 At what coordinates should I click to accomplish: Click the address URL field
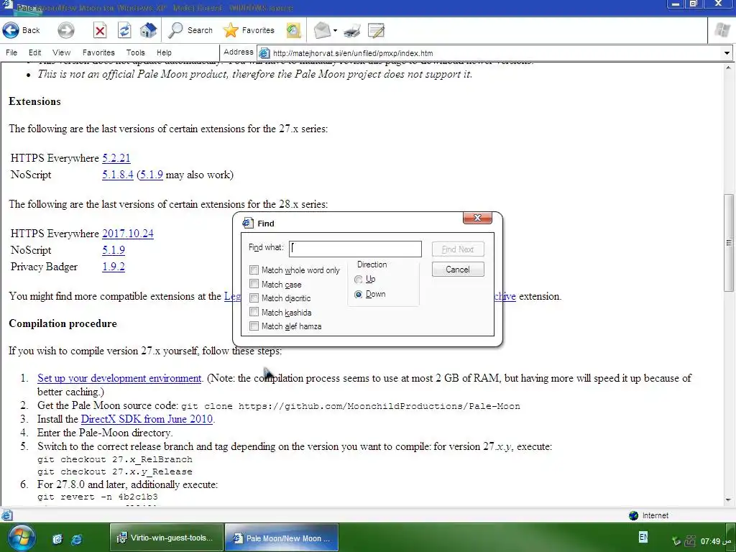click(x=495, y=53)
